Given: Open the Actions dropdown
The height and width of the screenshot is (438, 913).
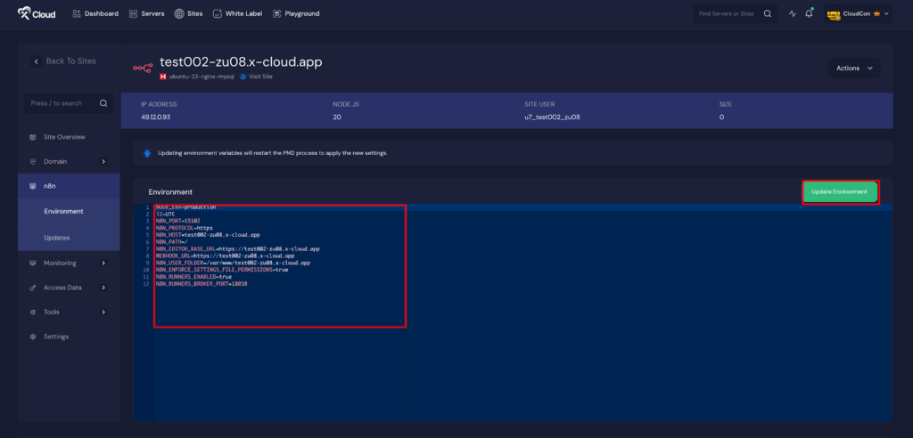Looking at the screenshot, I should tap(853, 68).
